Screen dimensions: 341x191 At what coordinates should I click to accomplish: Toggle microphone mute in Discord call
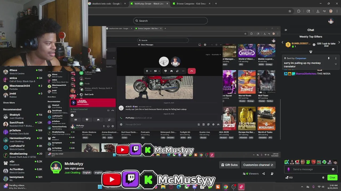(147, 71)
